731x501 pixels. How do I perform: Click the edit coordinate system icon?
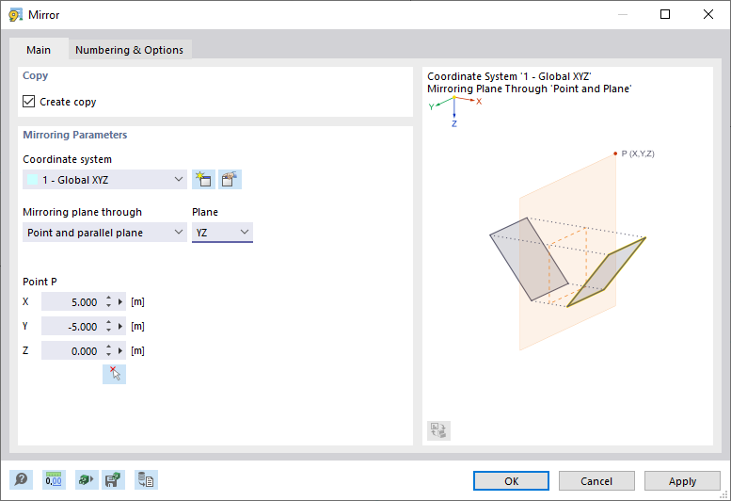point(230,180)
